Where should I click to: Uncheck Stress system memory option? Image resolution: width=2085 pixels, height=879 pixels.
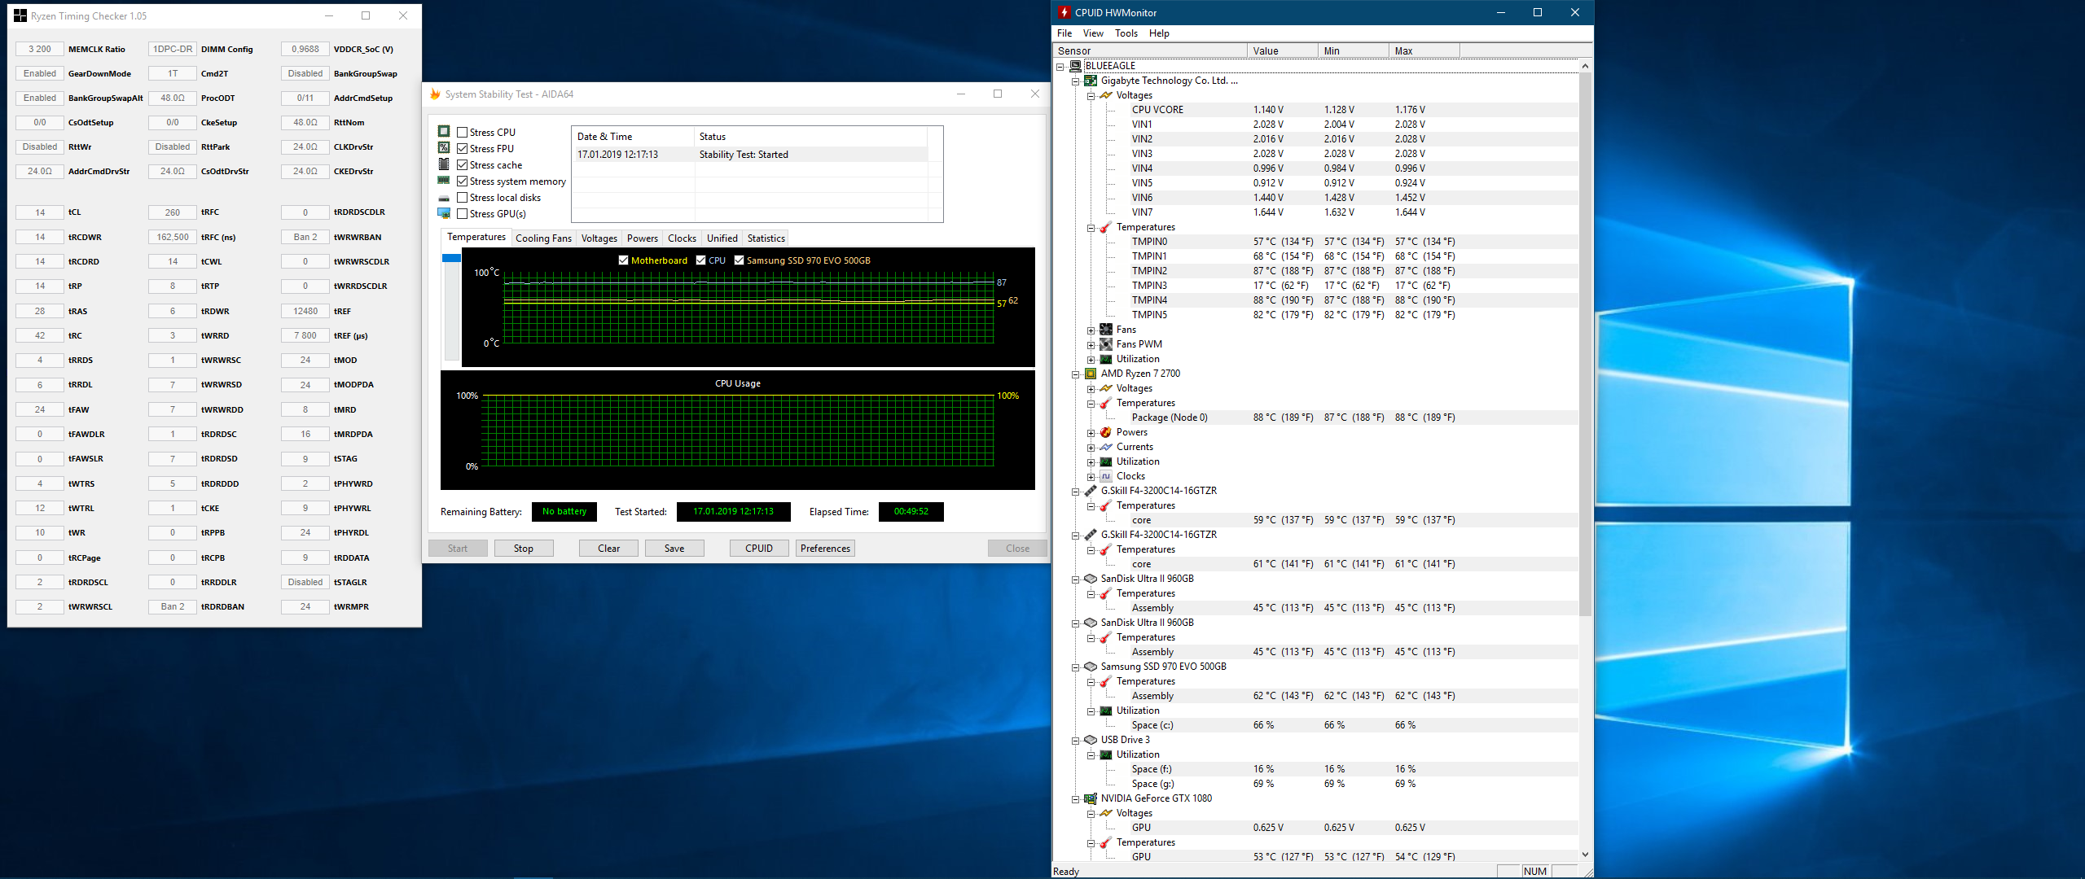click(463, 181)
